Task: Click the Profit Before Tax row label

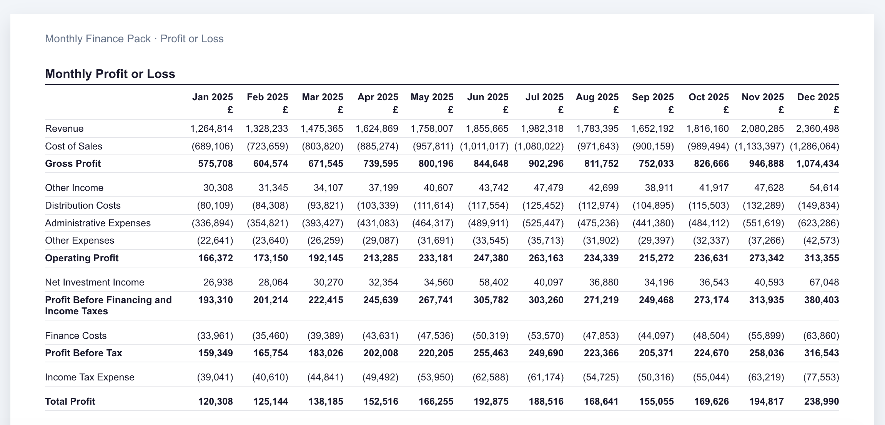Action: tap(83, 353)
